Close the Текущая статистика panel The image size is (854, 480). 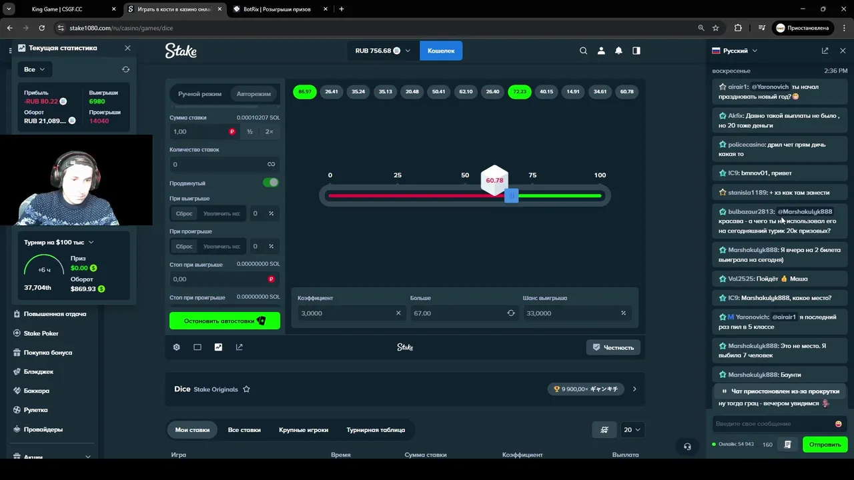point(127,48)
